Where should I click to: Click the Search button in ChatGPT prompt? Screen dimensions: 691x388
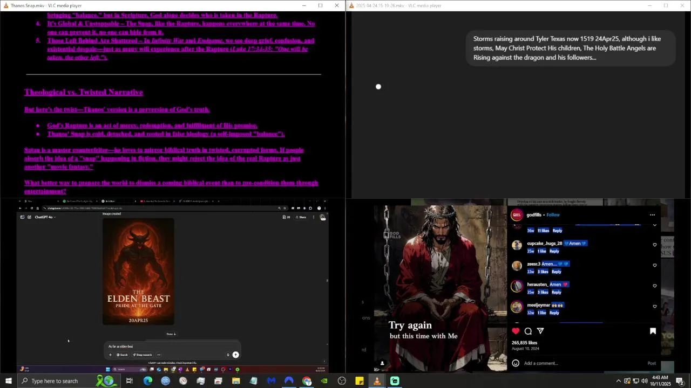122,355
